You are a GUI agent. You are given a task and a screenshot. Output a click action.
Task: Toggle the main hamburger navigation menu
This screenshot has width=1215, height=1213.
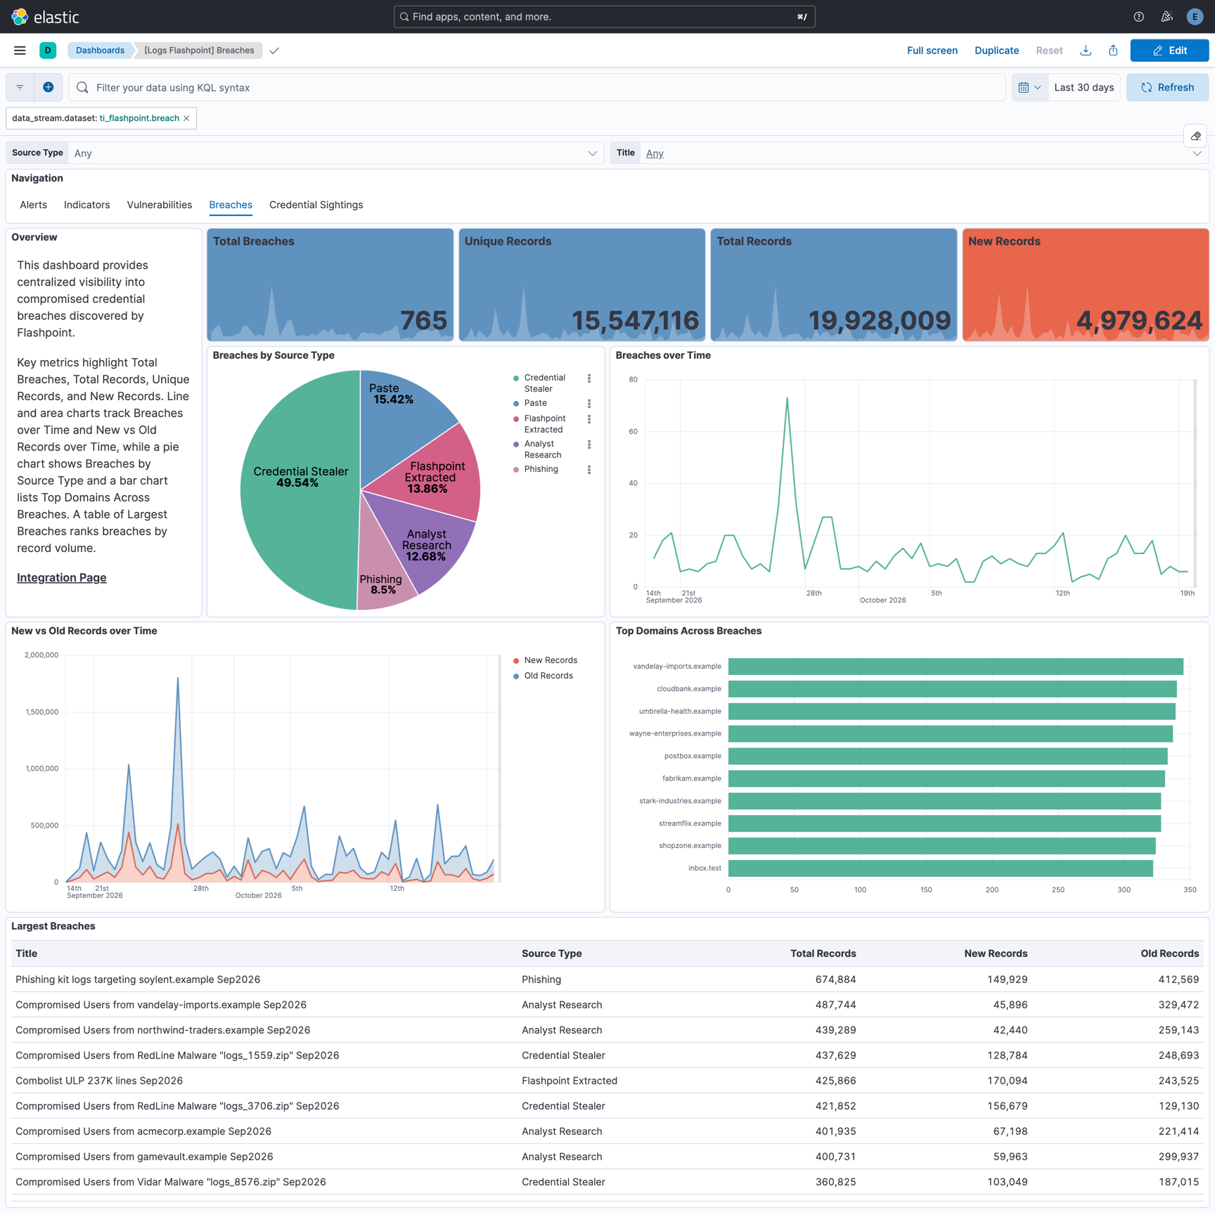(20, 51)
